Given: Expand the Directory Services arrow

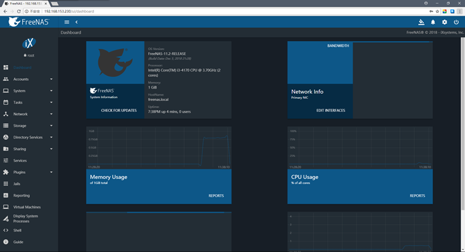Looking at the screenshot, I should point(51,137).
